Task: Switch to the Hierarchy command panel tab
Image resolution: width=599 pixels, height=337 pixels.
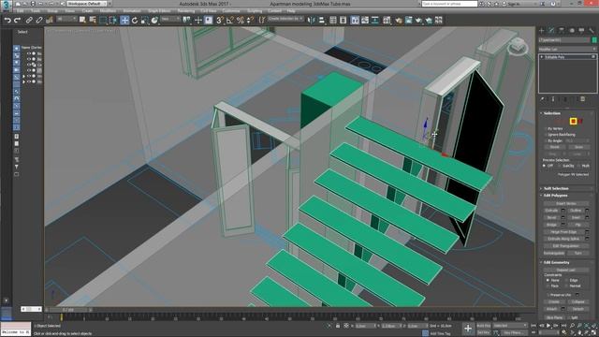Action: tap(562, 30)
